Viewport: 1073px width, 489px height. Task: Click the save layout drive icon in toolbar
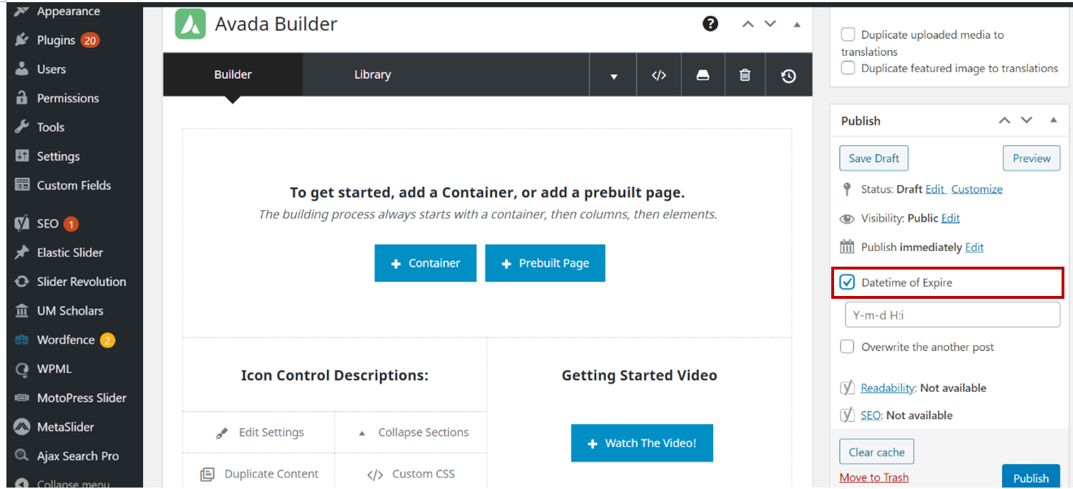(x=702, y=75)
